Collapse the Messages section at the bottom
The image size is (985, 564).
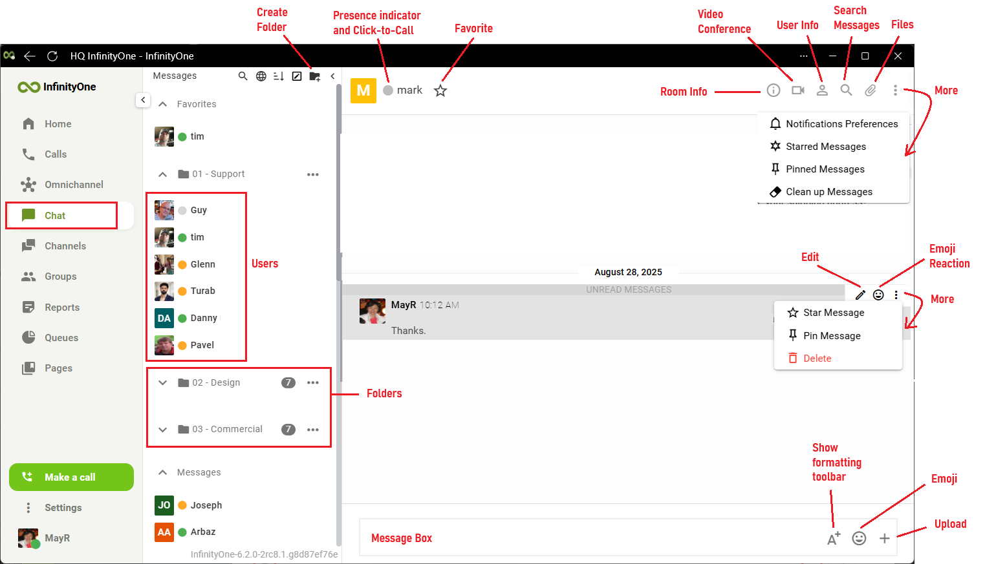163,472
